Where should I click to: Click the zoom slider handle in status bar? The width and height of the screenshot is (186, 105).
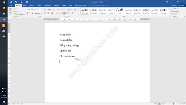(x=173, y=104)
